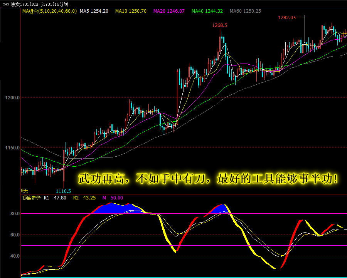Select the 焦炭1701(DCE j1701)15分钟 title

tap(40, 4)
